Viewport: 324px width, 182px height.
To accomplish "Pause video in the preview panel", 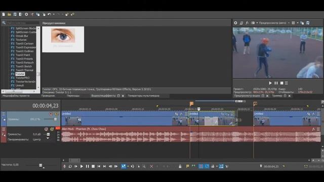I will (276, 83).
